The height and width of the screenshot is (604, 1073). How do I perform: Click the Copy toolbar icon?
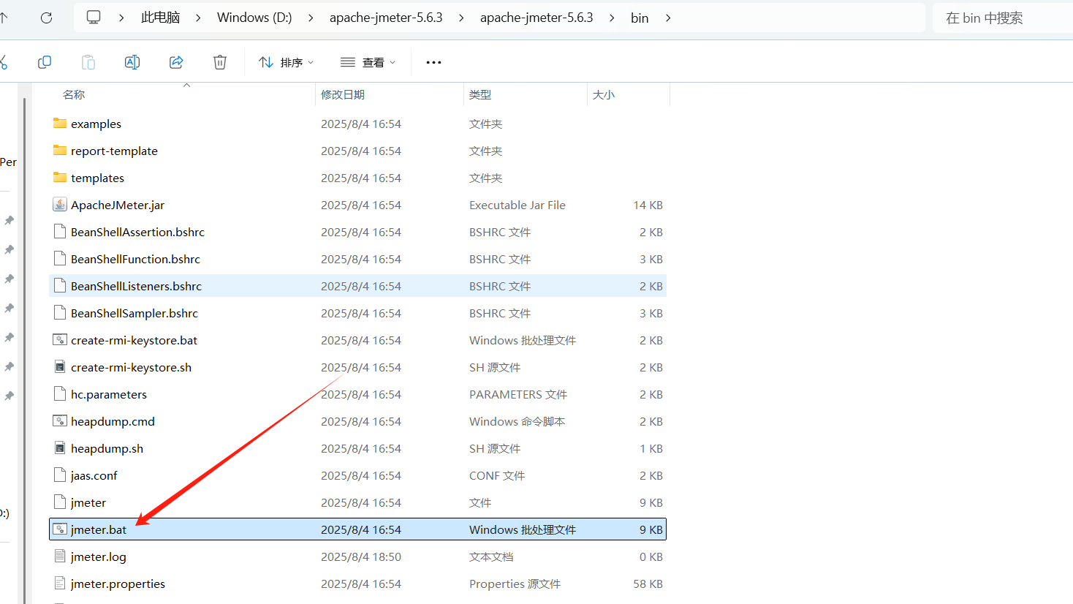point(45,62)
